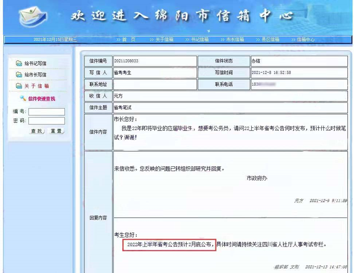This screenshot has height=273, width=354.
Task: Click the 给市长写信 sidebar link
Action: click(x=35, y=75)
